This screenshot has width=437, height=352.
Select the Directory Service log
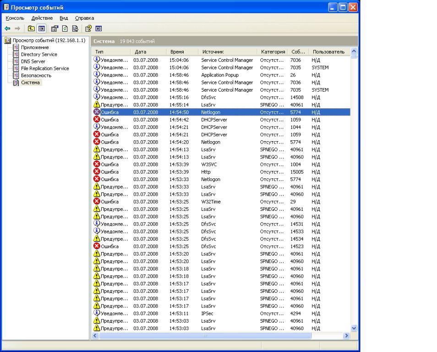(x=39, y=55)
